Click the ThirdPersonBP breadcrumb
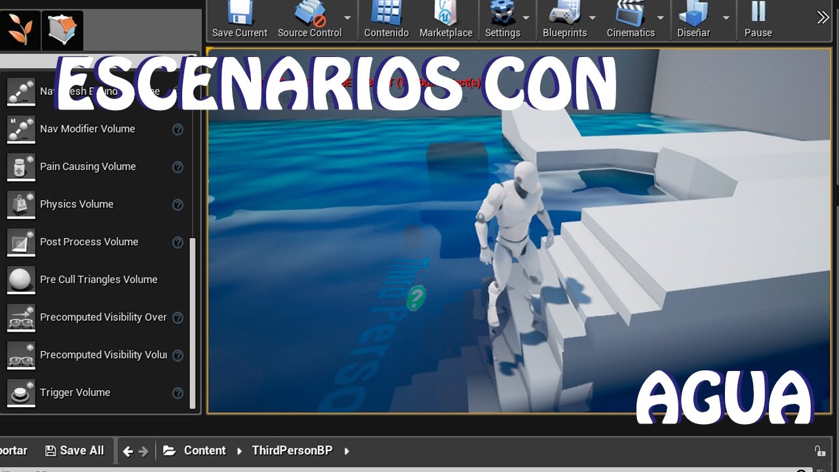 292,450
